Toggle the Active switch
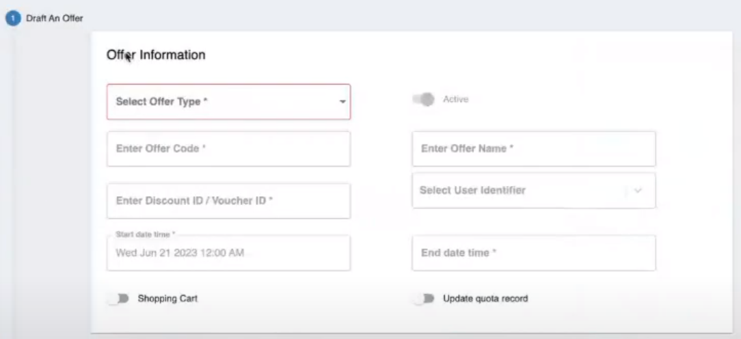 (x=425, y=100)
